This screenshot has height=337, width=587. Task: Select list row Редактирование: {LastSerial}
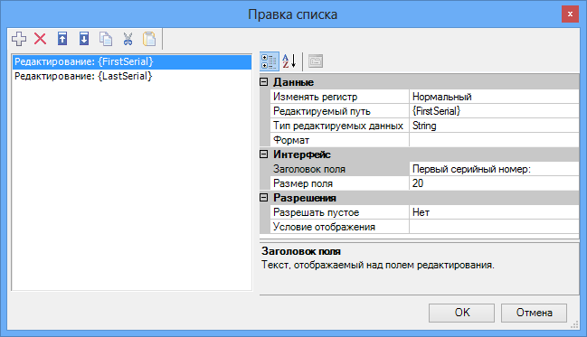point(132,76)
